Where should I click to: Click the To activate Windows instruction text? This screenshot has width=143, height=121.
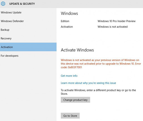(x=98, y=92)
